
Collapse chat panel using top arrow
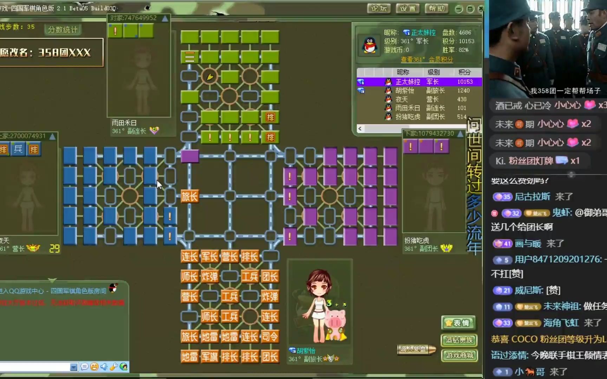coord(52,280)
